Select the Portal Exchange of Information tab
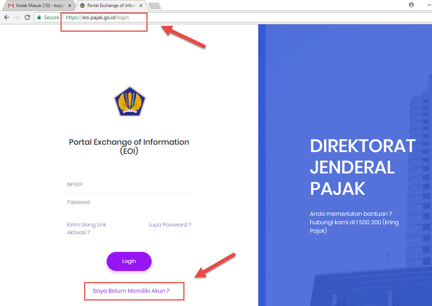432x306 pixels. tap(111, 6)
